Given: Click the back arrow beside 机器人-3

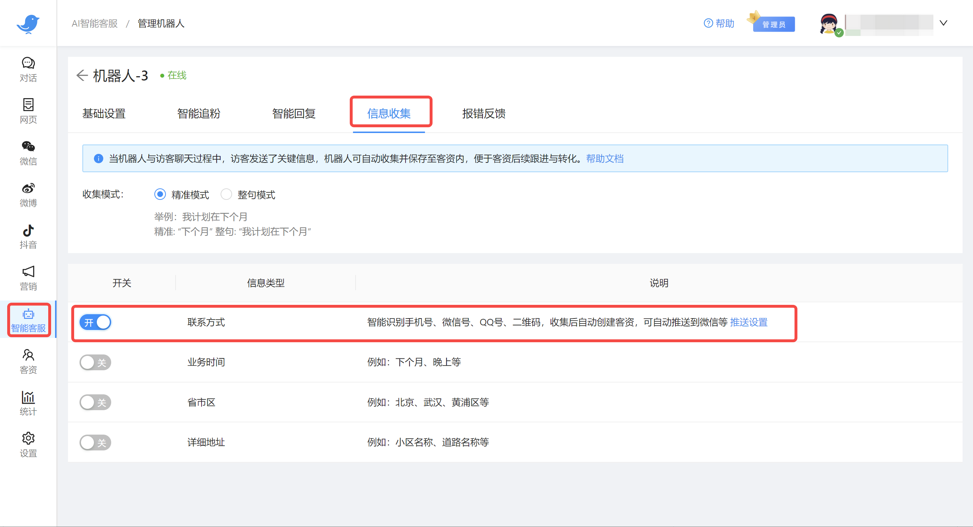Looking at the screenshot, I should click(x=82, y=75).
